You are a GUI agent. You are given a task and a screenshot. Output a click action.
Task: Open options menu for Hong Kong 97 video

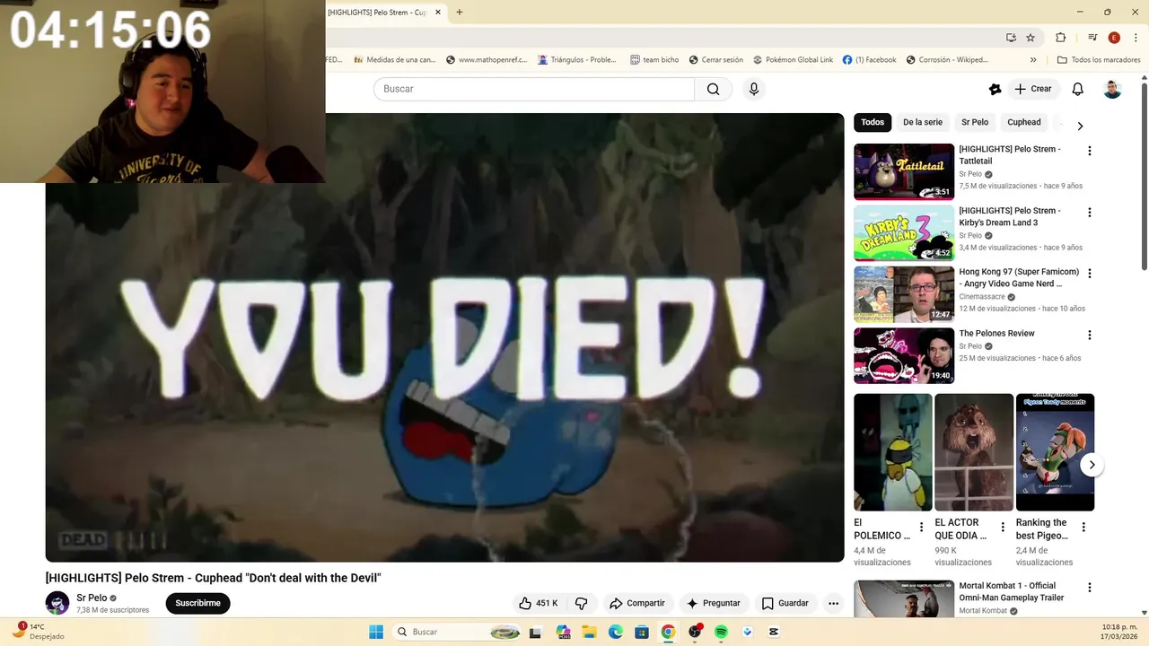click(x=1090, y=274)
